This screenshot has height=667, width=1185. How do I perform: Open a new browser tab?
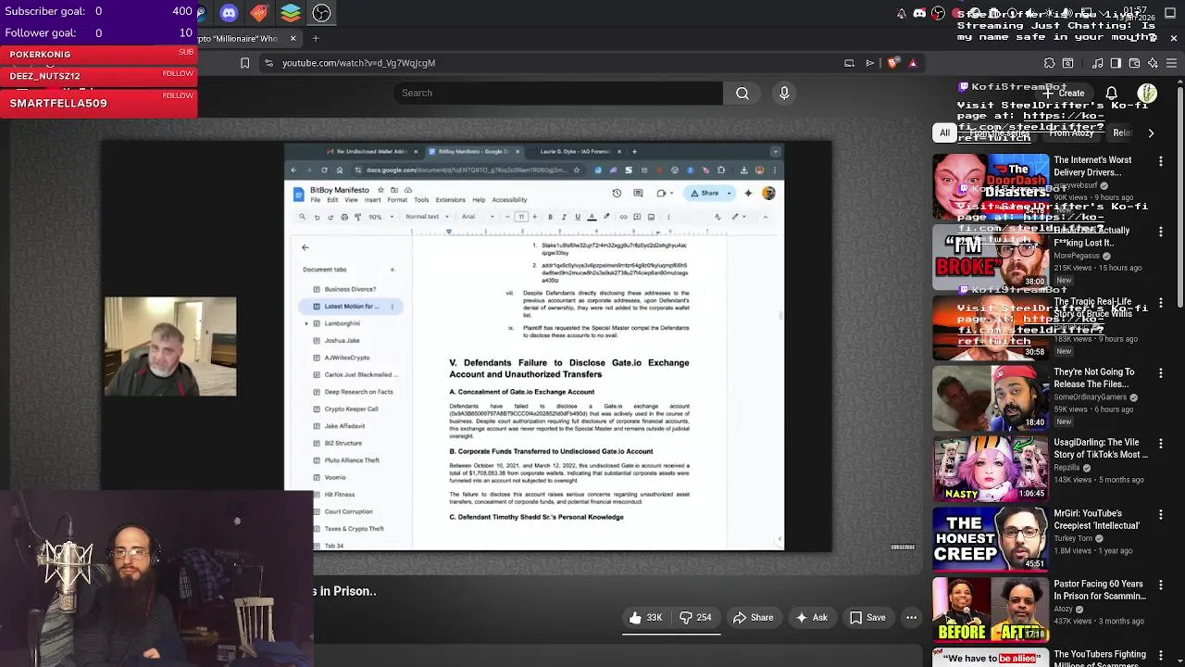coord(315,38)
